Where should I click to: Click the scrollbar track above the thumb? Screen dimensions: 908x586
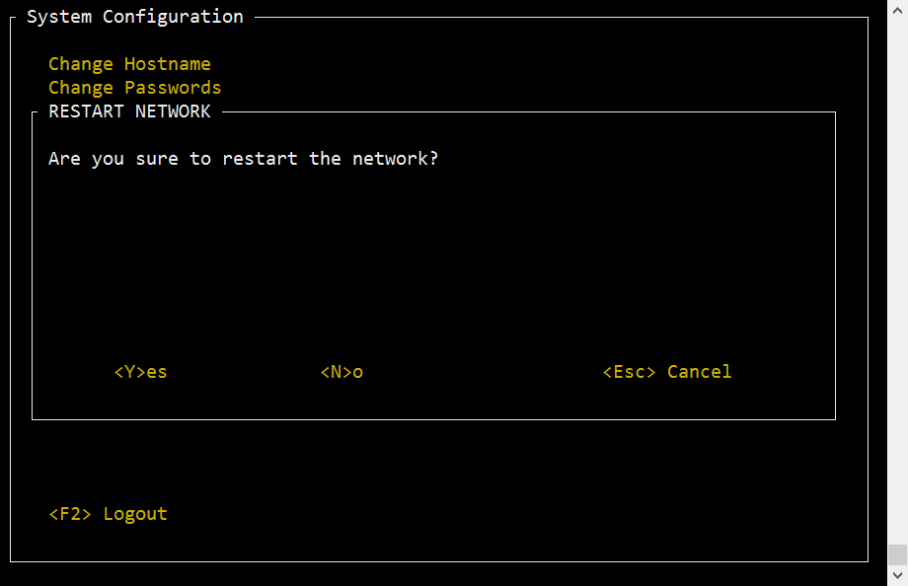click(x=897, y=278)
